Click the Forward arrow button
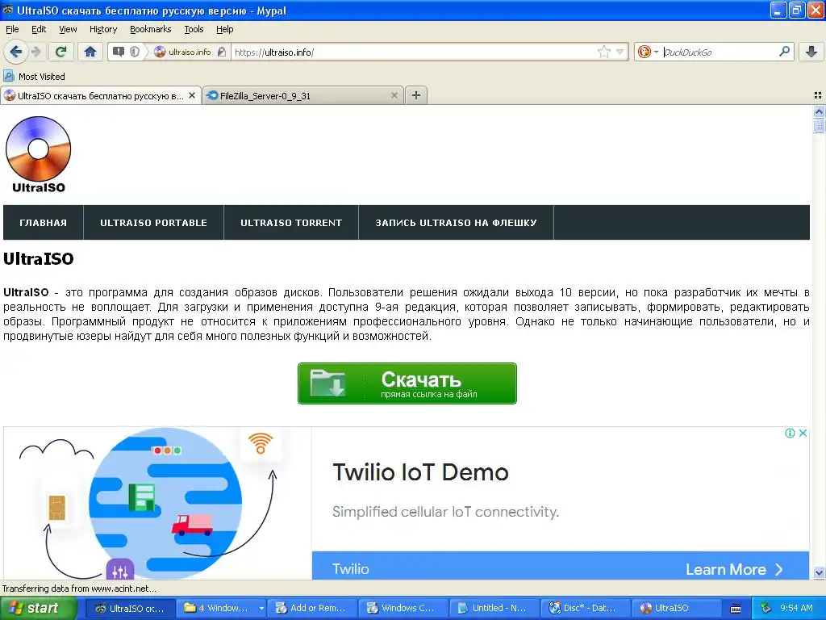Image resolution: width=826 pixels, height=620 pixels. click(x=35, y=52)
